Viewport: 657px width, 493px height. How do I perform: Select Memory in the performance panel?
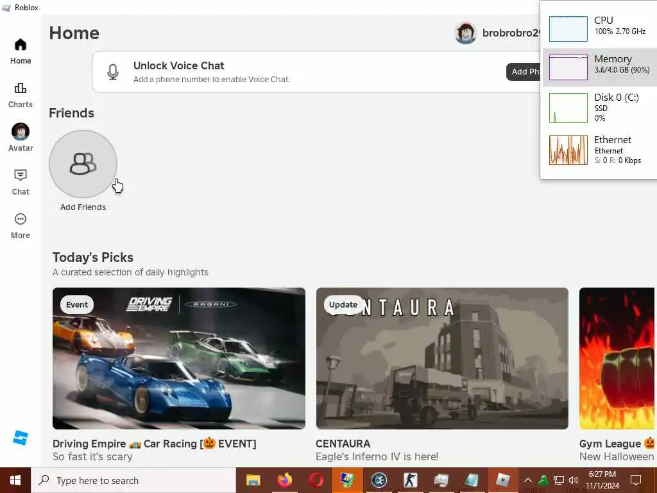(600, 67)
